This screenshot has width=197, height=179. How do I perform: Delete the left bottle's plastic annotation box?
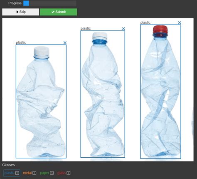coord(65,43)
